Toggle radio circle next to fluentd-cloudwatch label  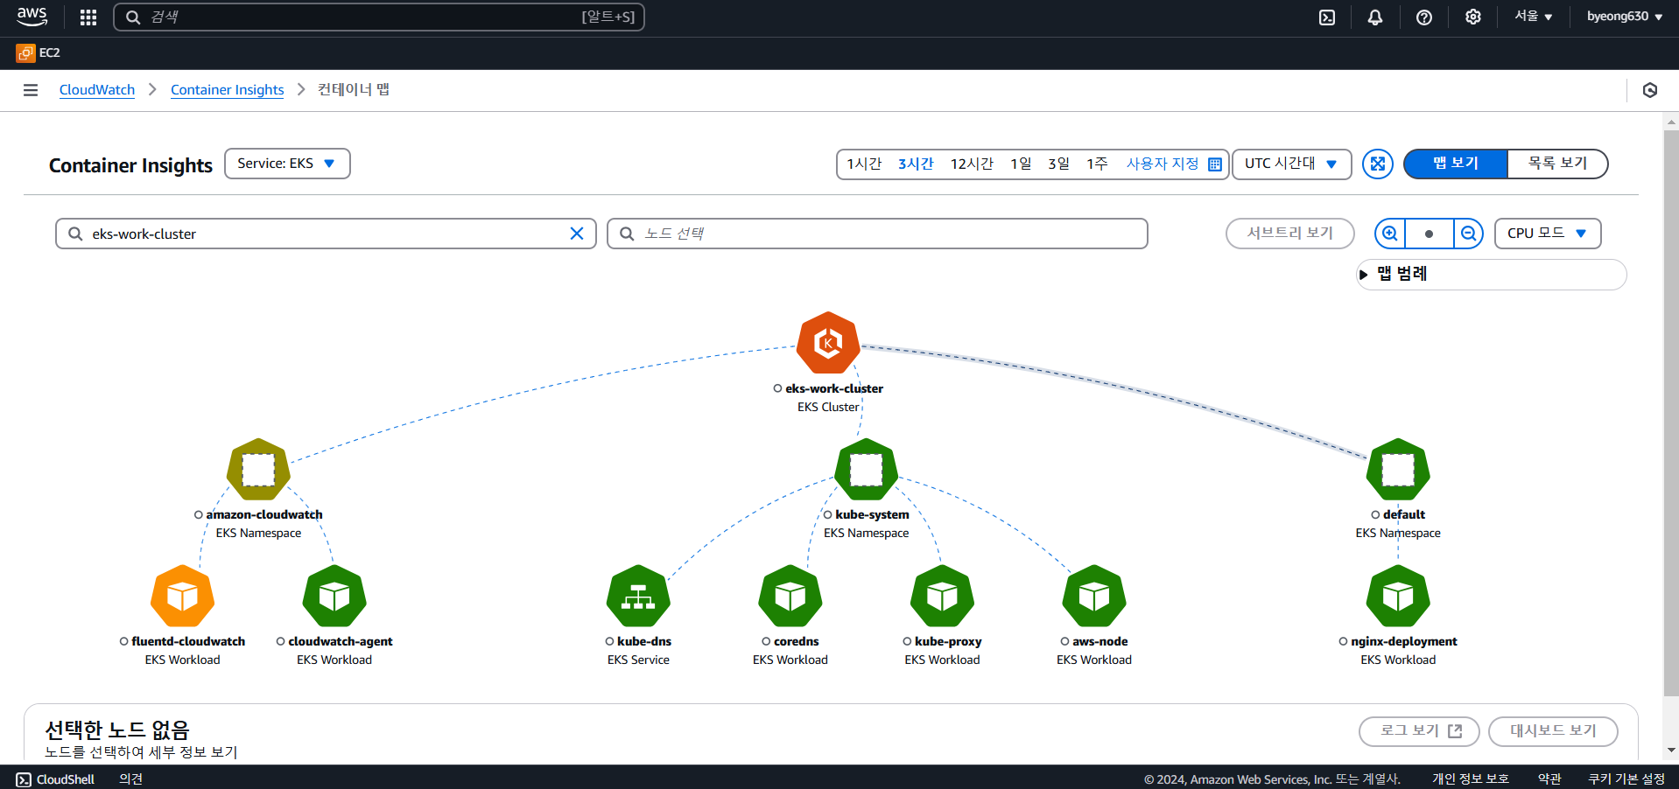[x=124, y=642]
